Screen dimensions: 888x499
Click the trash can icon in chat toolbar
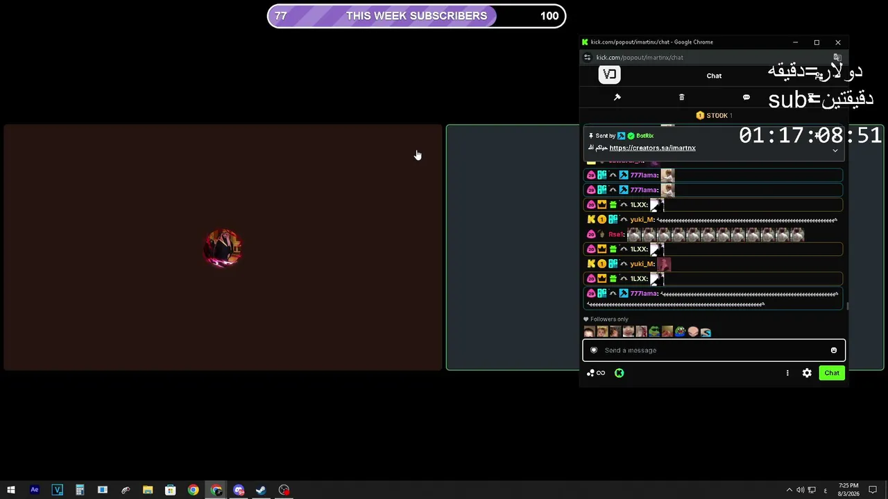681,98
